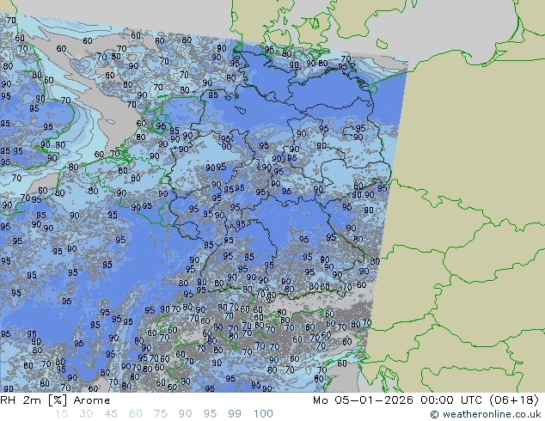Click the "00:00 UTC" time text
Viewport: 545px width, 421px height.
click(x=451, y=400)
